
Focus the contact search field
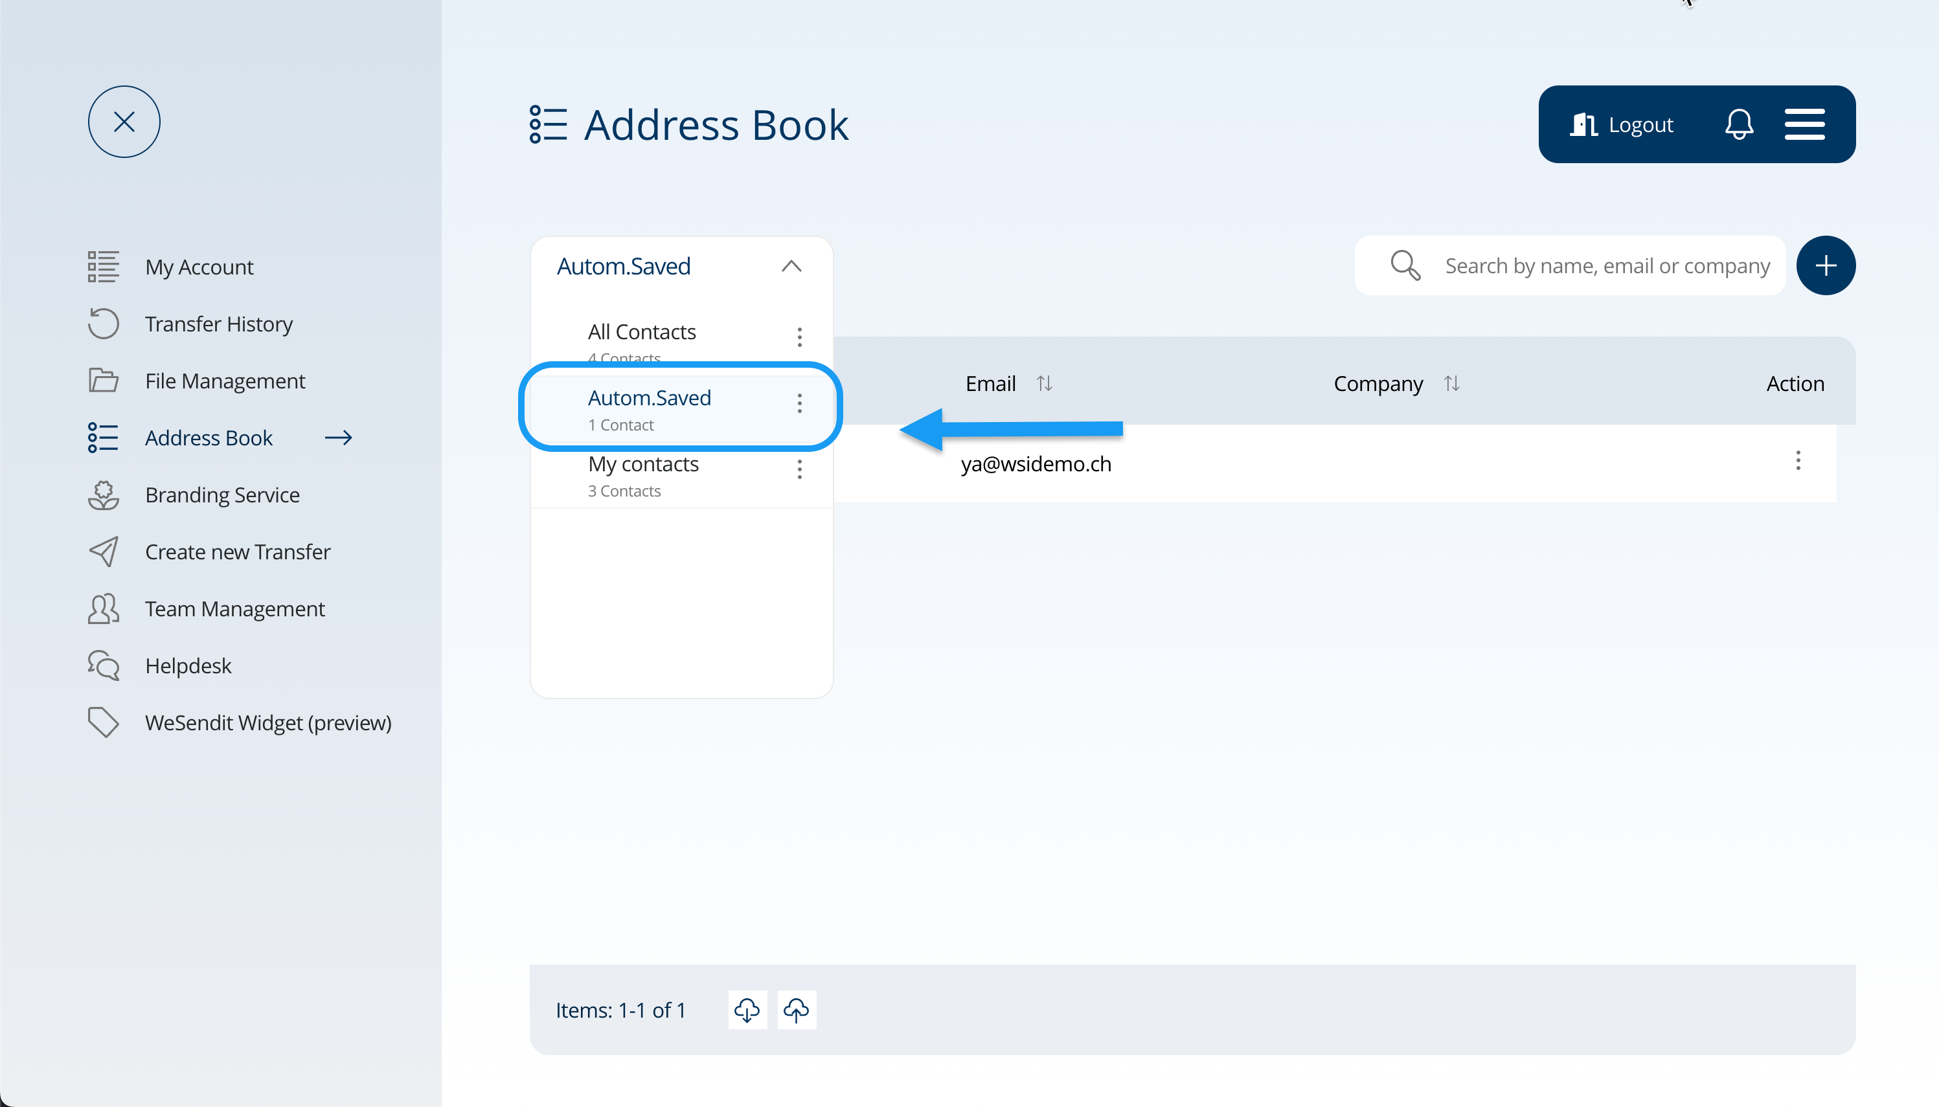1606,265
